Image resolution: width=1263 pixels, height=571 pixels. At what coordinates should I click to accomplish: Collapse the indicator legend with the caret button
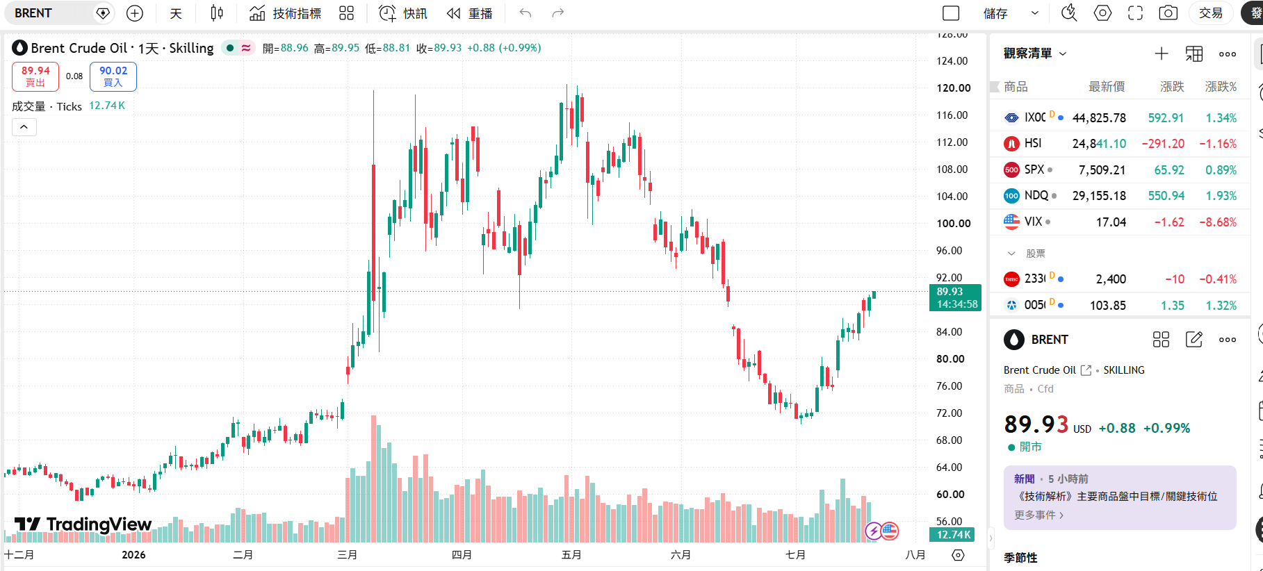click(24, 126)
